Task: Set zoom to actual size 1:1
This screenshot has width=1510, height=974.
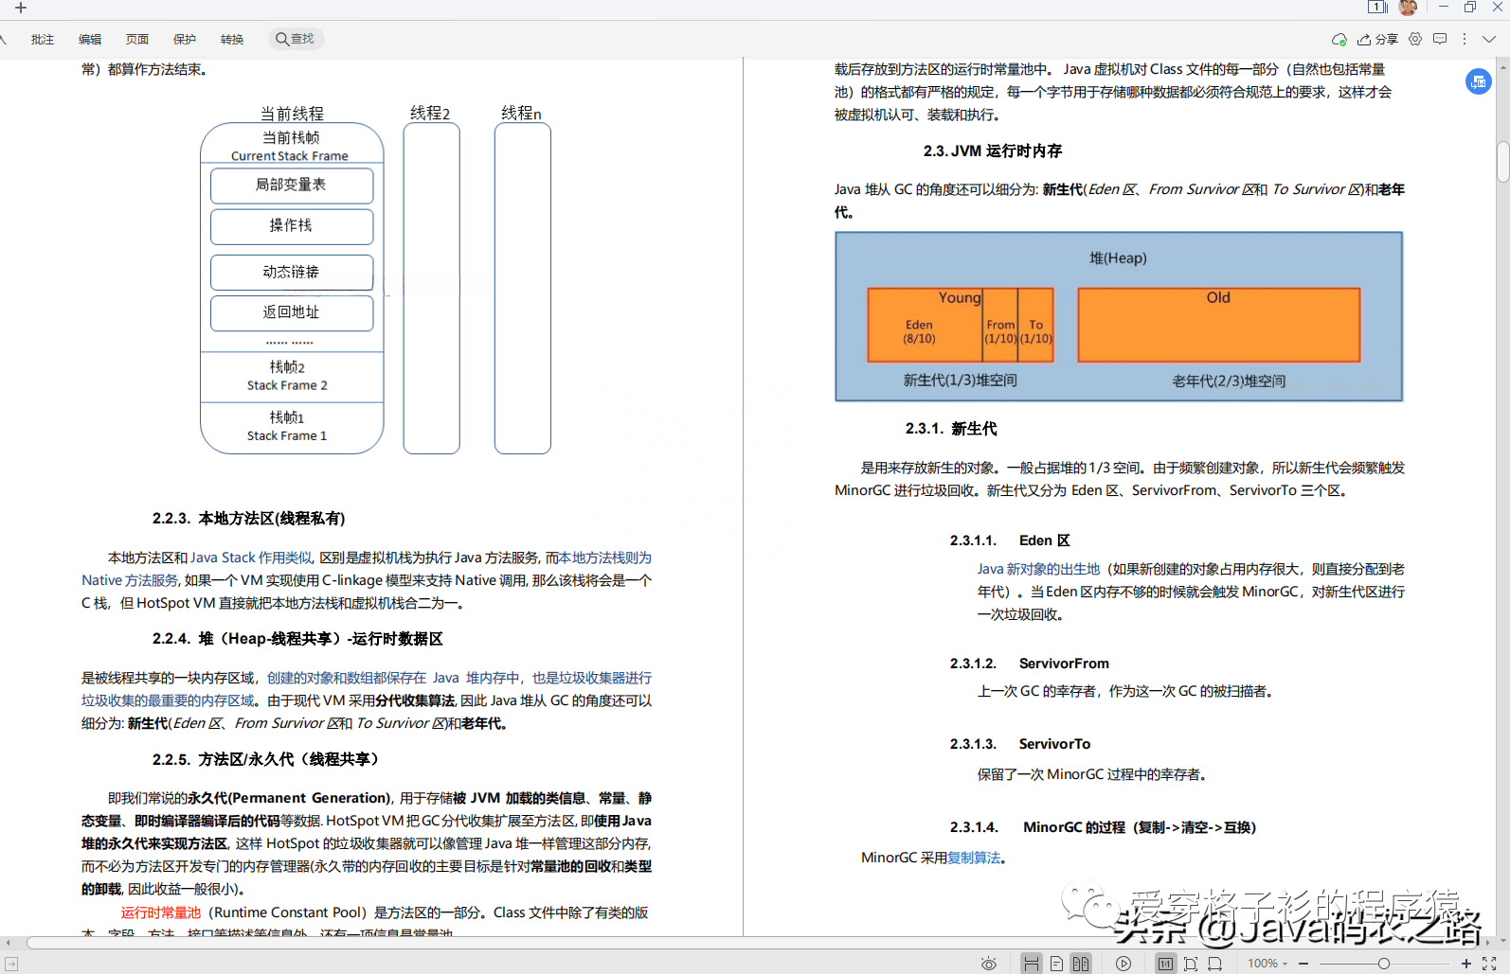Action: coord(1166,964)
